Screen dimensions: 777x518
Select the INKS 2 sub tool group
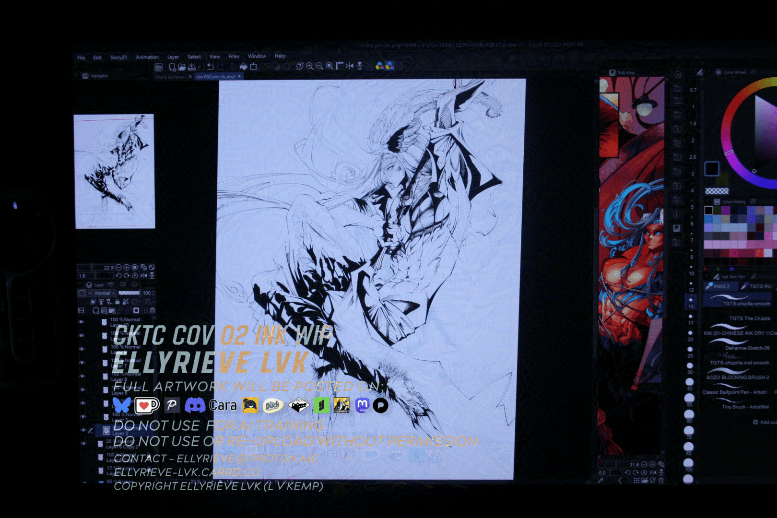pos(721,286)
